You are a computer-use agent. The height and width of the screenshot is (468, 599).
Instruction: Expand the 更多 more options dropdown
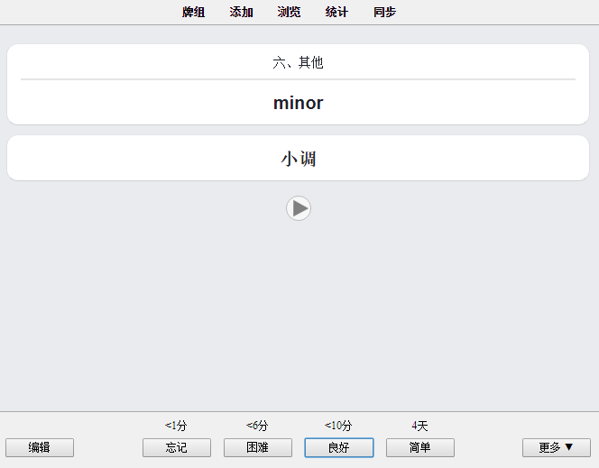click(557, 447)
